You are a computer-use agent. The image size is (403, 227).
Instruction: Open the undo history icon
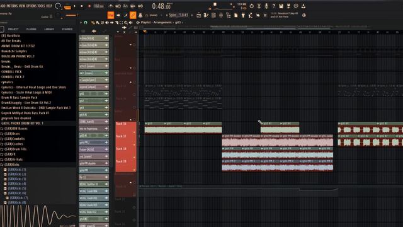point(252,6)
